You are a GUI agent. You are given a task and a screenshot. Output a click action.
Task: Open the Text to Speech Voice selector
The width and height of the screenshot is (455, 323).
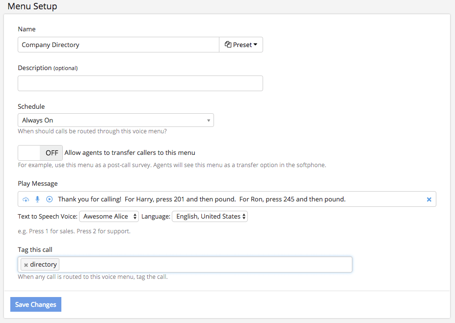click(x=108, y=216)
